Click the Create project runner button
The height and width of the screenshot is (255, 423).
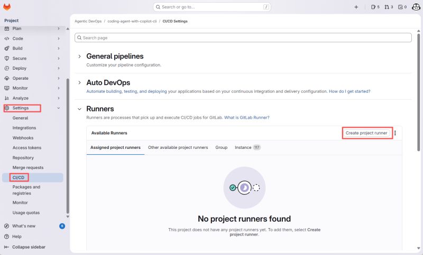pyautogui.click(x=366, y=133)
